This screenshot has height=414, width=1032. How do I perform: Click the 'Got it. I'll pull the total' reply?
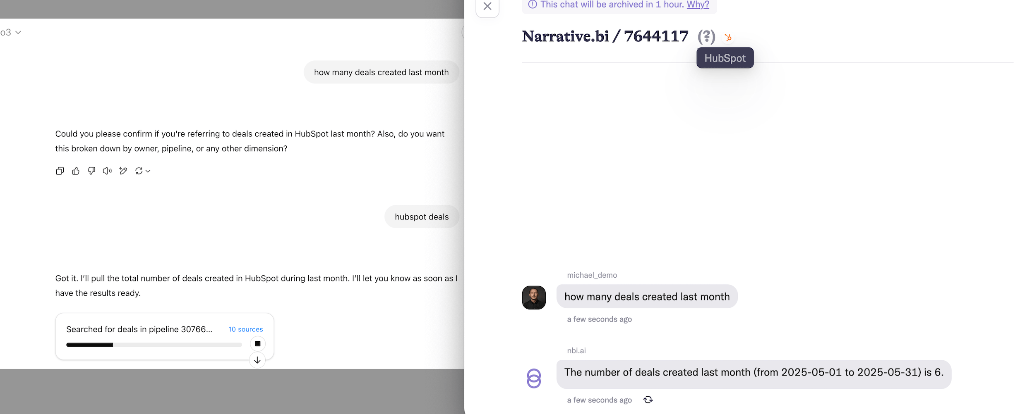(257, 286)
